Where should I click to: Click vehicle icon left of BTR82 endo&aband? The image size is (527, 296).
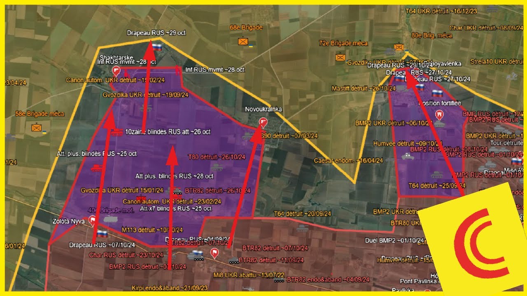(280, 280)
